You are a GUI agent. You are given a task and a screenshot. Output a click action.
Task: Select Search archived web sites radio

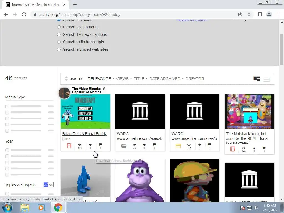pyautogui.click(x=59, y=49)
